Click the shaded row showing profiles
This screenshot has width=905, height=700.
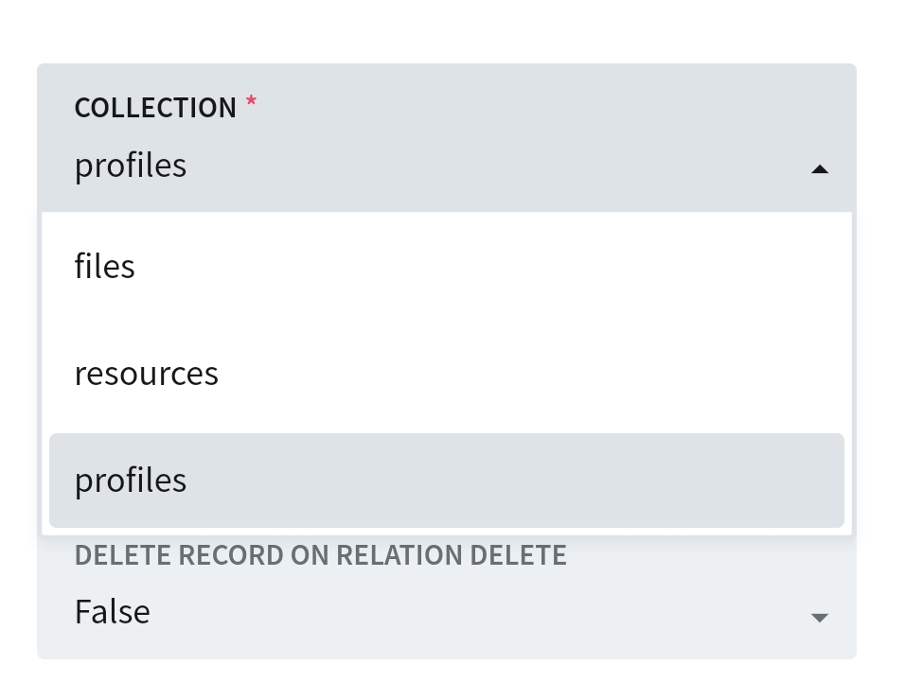[445, 480]
